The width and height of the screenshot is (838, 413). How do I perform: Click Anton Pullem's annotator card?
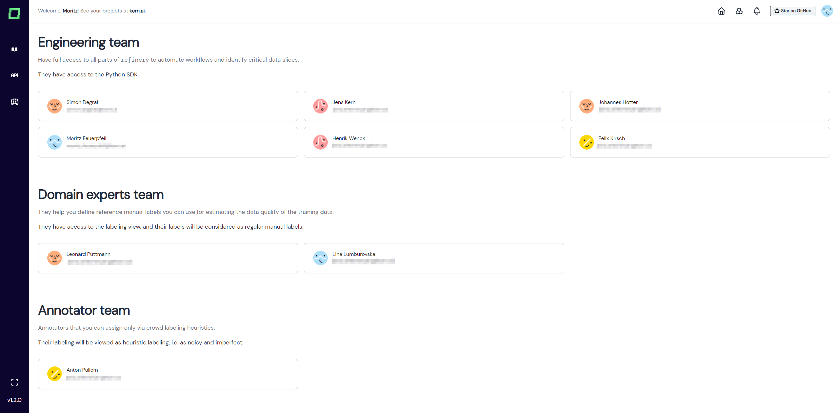click(168, 374)
